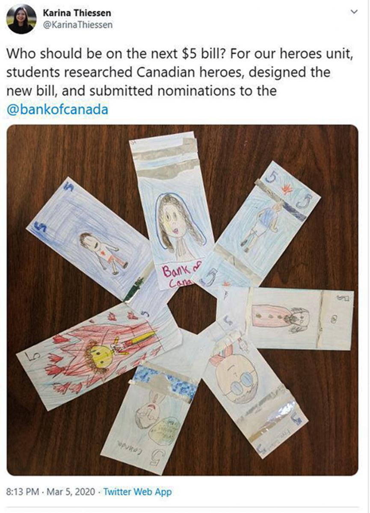Open the @bankofcanada mention link
The height and width of the screenshot is (513, 370).
pos(57,110)
